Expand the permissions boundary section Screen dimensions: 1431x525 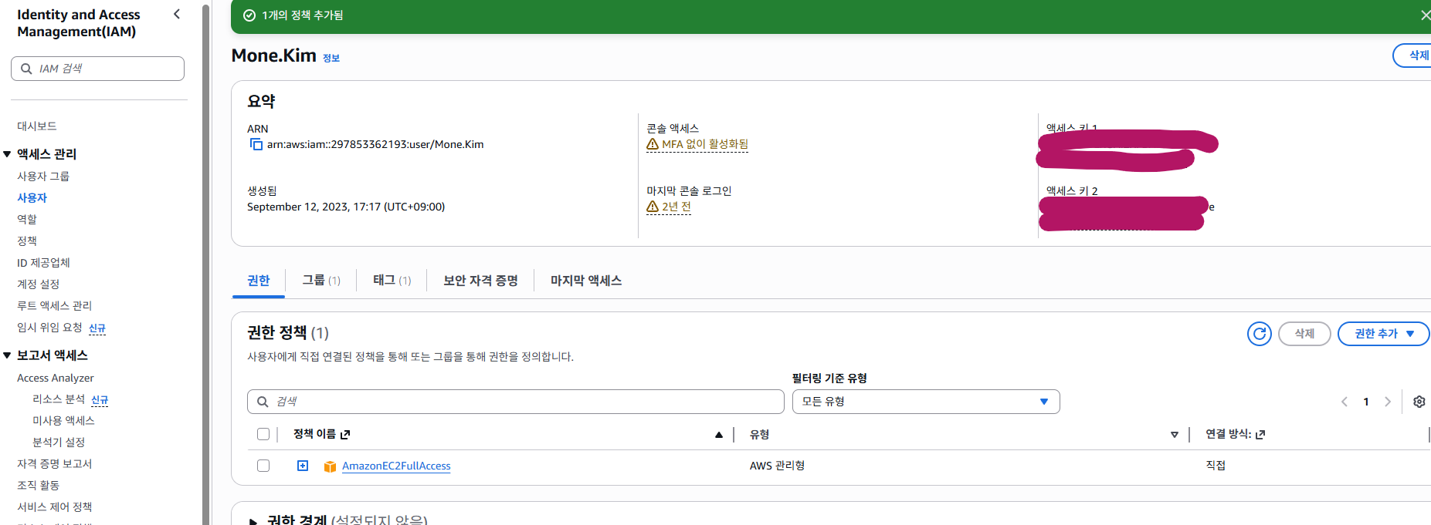click(253, 520)
